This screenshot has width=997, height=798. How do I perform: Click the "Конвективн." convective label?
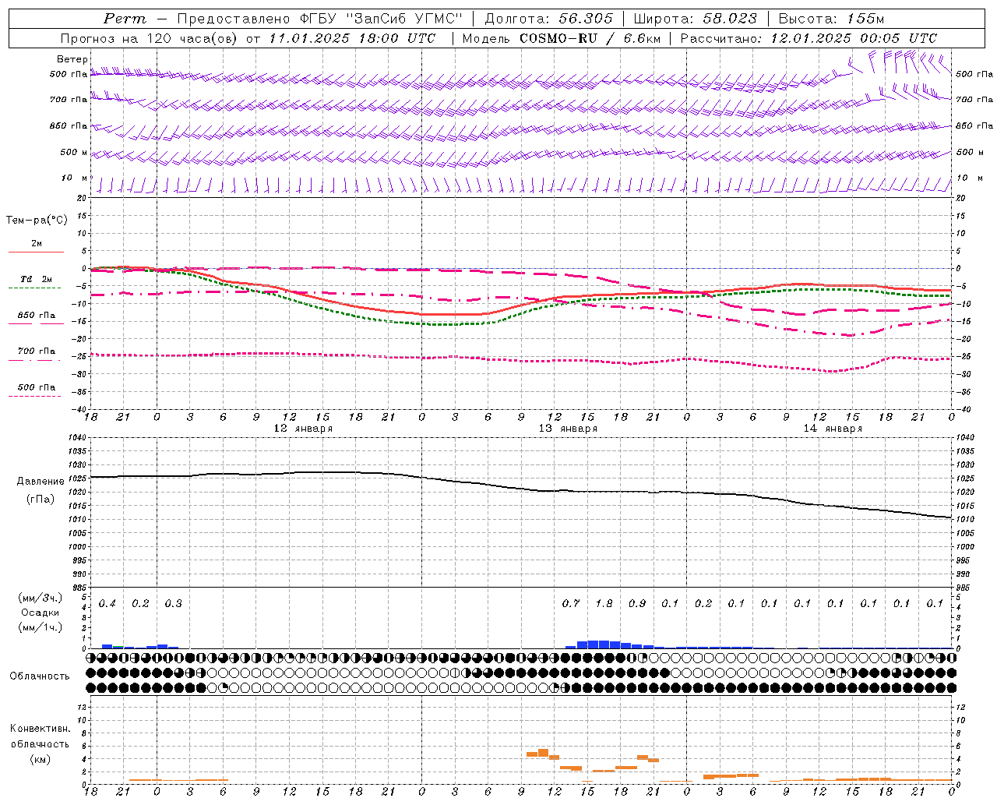pyautogui.click(x=40, y=729)
